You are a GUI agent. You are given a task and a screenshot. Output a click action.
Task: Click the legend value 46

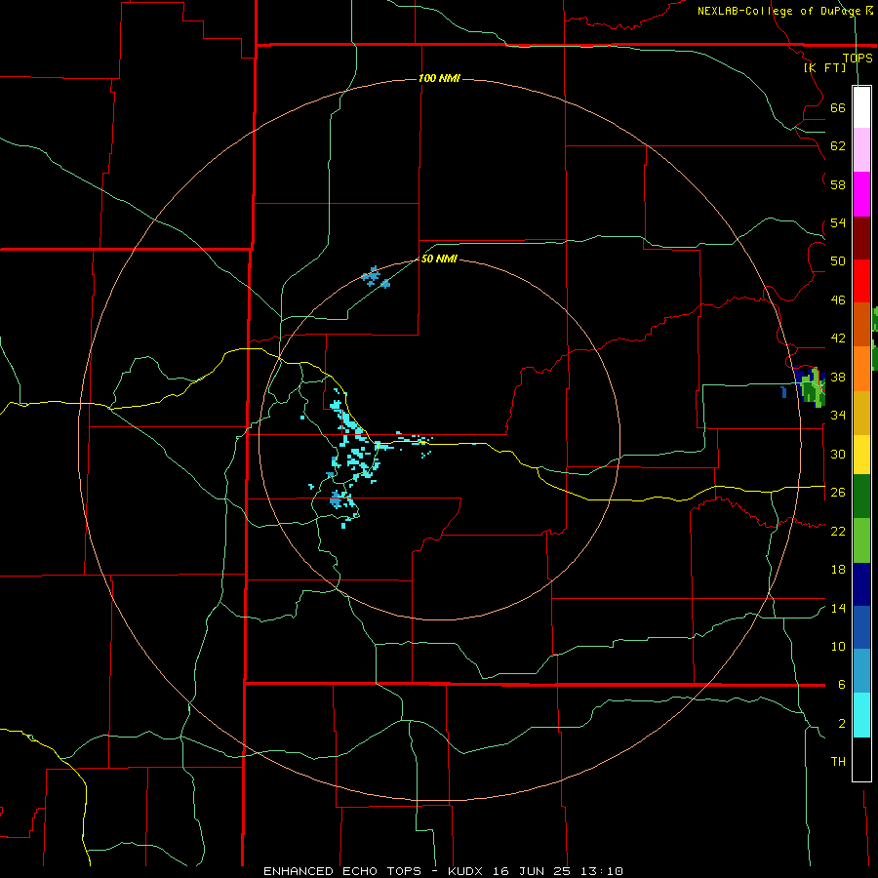838,300
